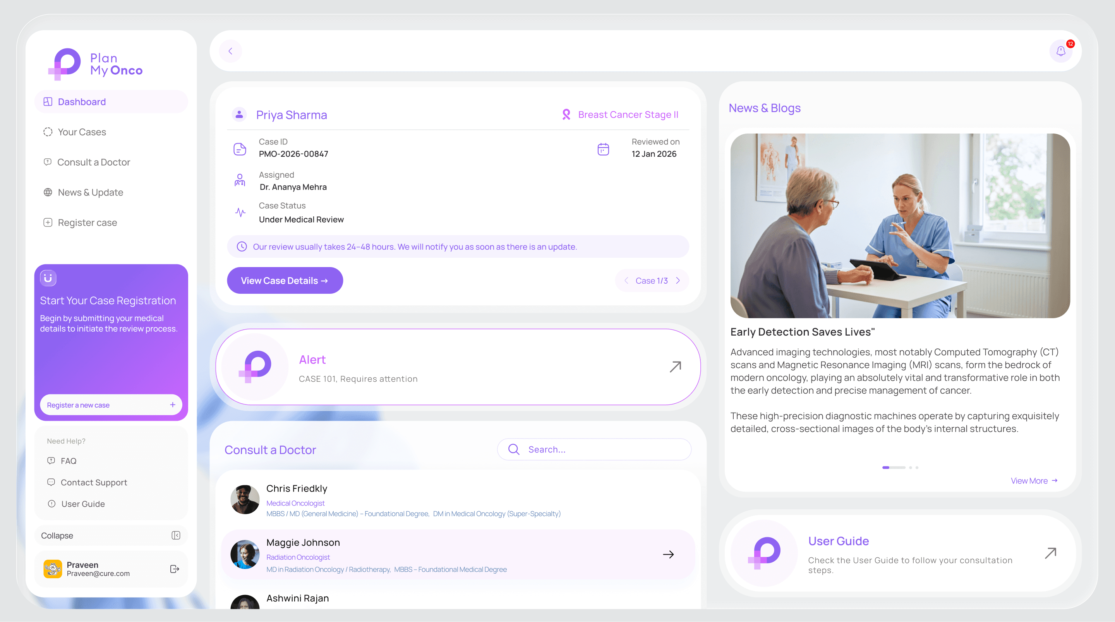Click the back arrow in top bar
Screen dimensions: 1115x622
(230, 51)
